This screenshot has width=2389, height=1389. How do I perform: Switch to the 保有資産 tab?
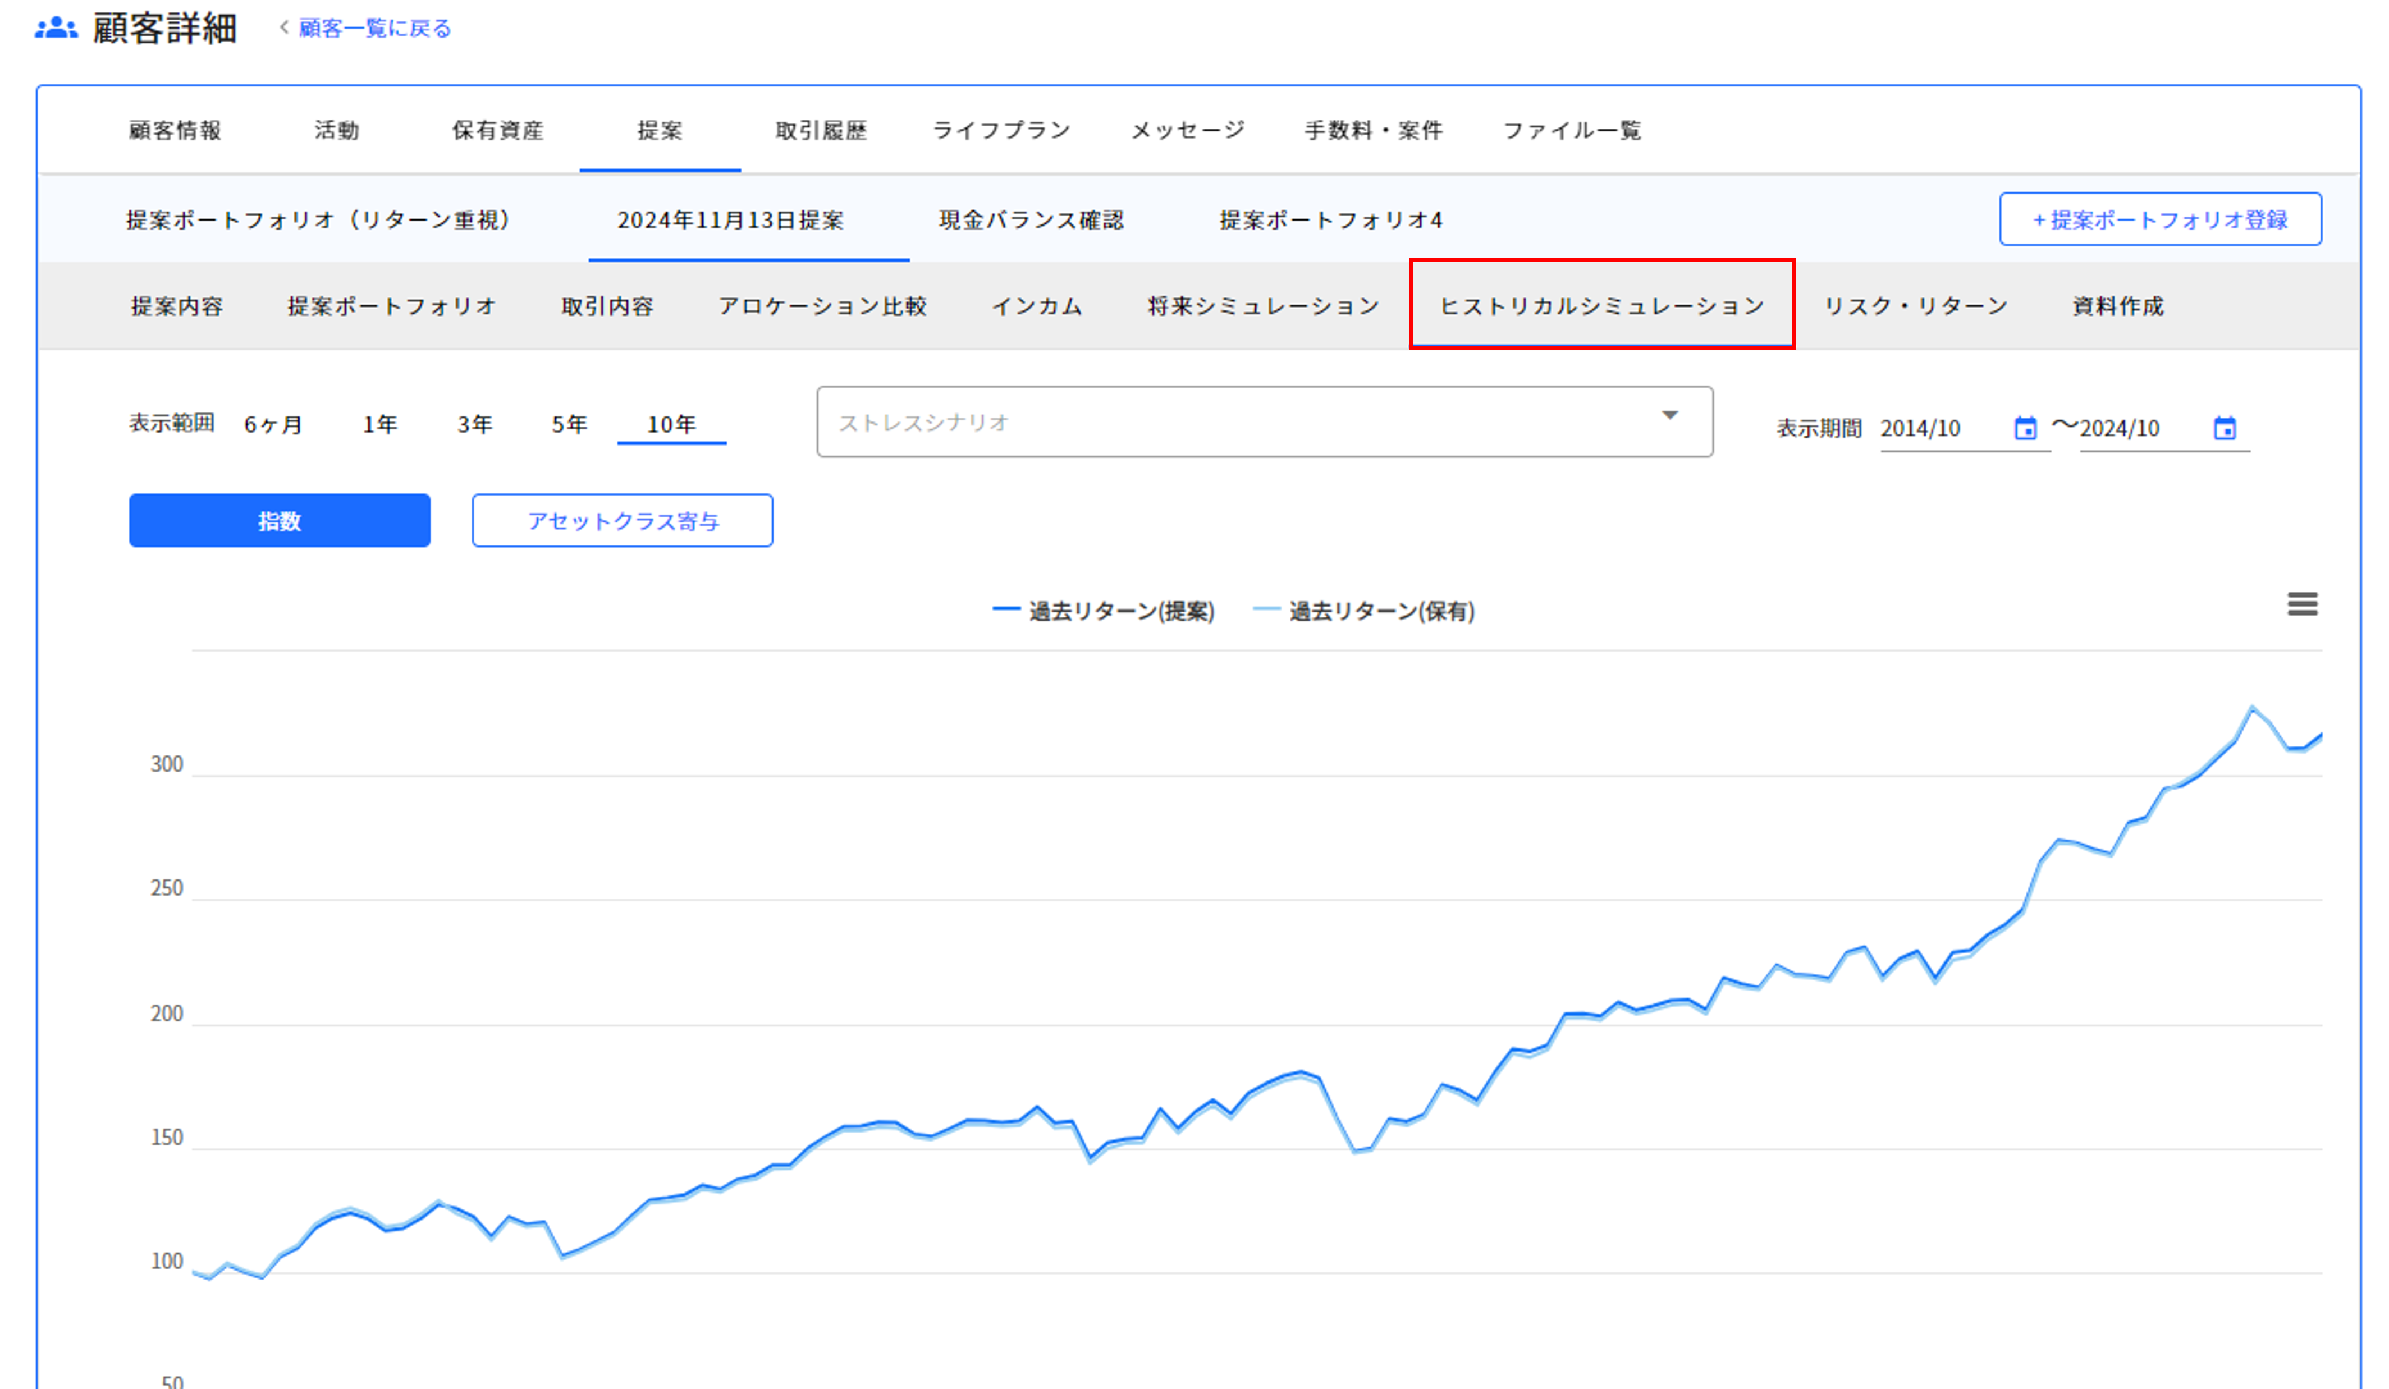(498, 131)
